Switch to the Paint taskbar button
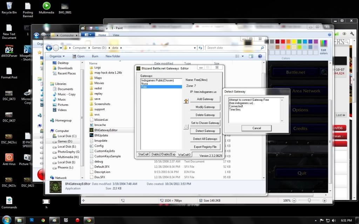This screenshot has height=224, width=359. tap(54, 220)
